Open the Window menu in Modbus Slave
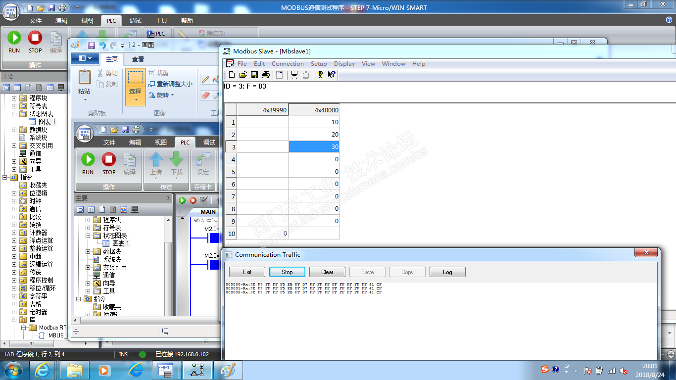The height and width of the screenshot is (380, 676). pos(393,63)
